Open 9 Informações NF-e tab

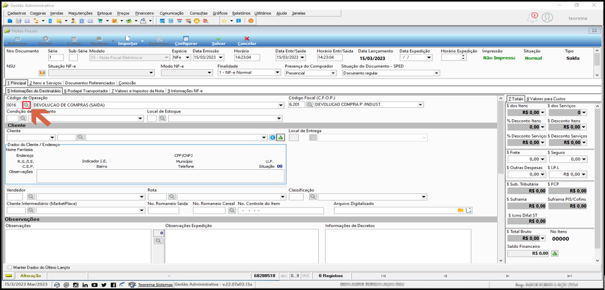pyautogui.click(x=185, y=91)
